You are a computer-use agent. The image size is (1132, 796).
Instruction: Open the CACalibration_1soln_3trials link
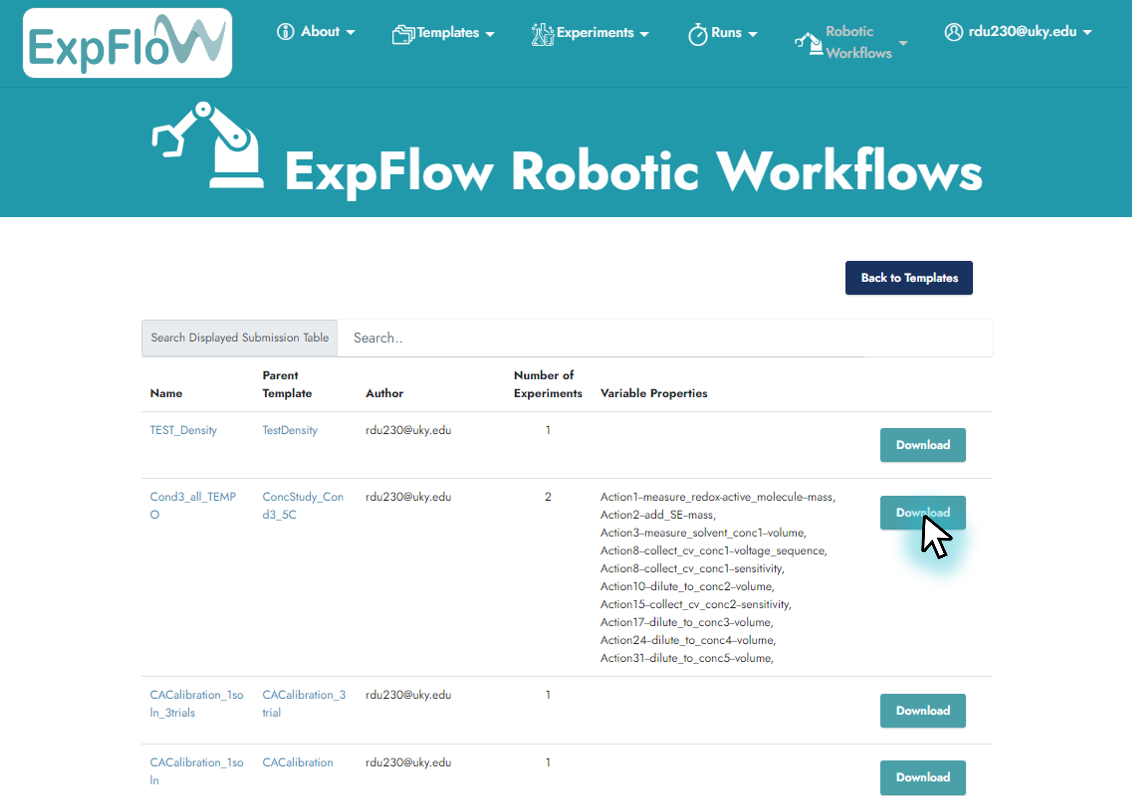(197, 703)
